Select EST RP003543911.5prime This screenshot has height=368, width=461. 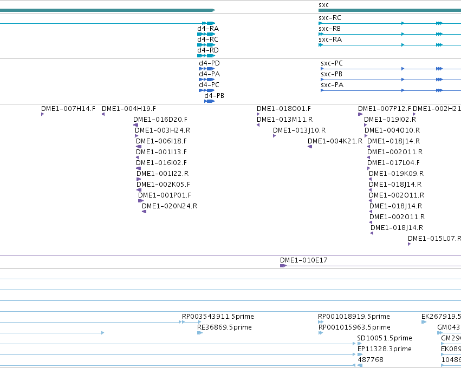pos(218,317)
